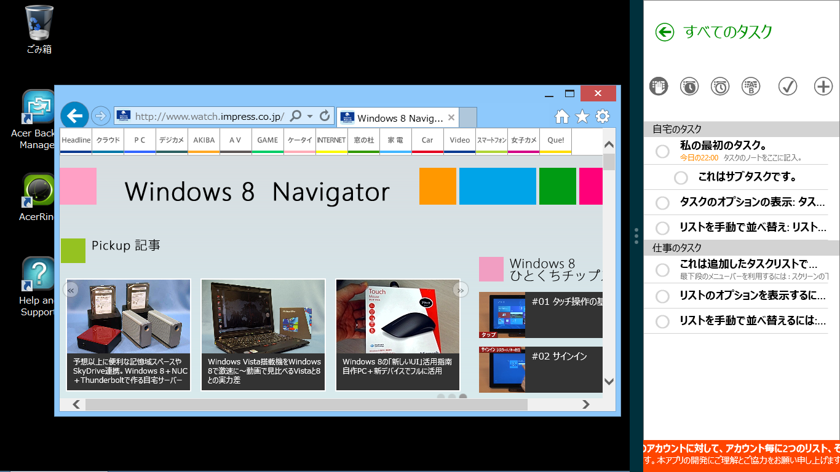Check off the これはサブタスクです subtask

681,178
